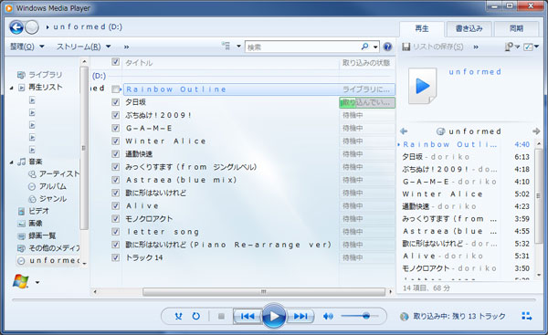Screen dimensions: 548x335
Task: Switch to the 再生 tab
Action: [422, 28]
